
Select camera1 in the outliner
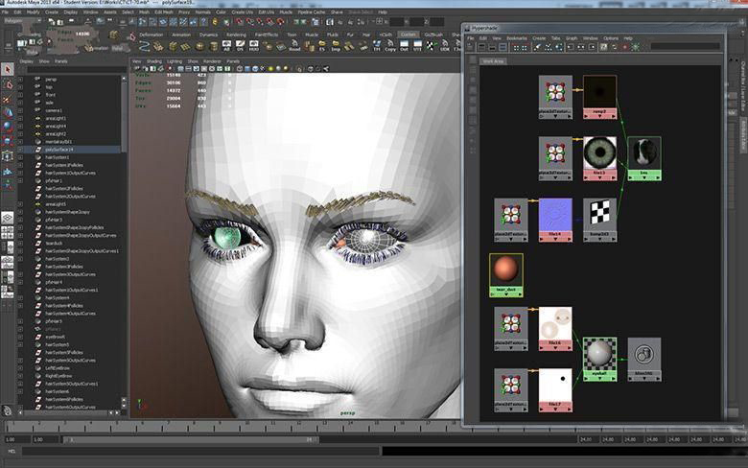(54, 110)
